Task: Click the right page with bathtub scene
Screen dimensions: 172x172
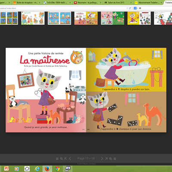Action: point(126,70)
